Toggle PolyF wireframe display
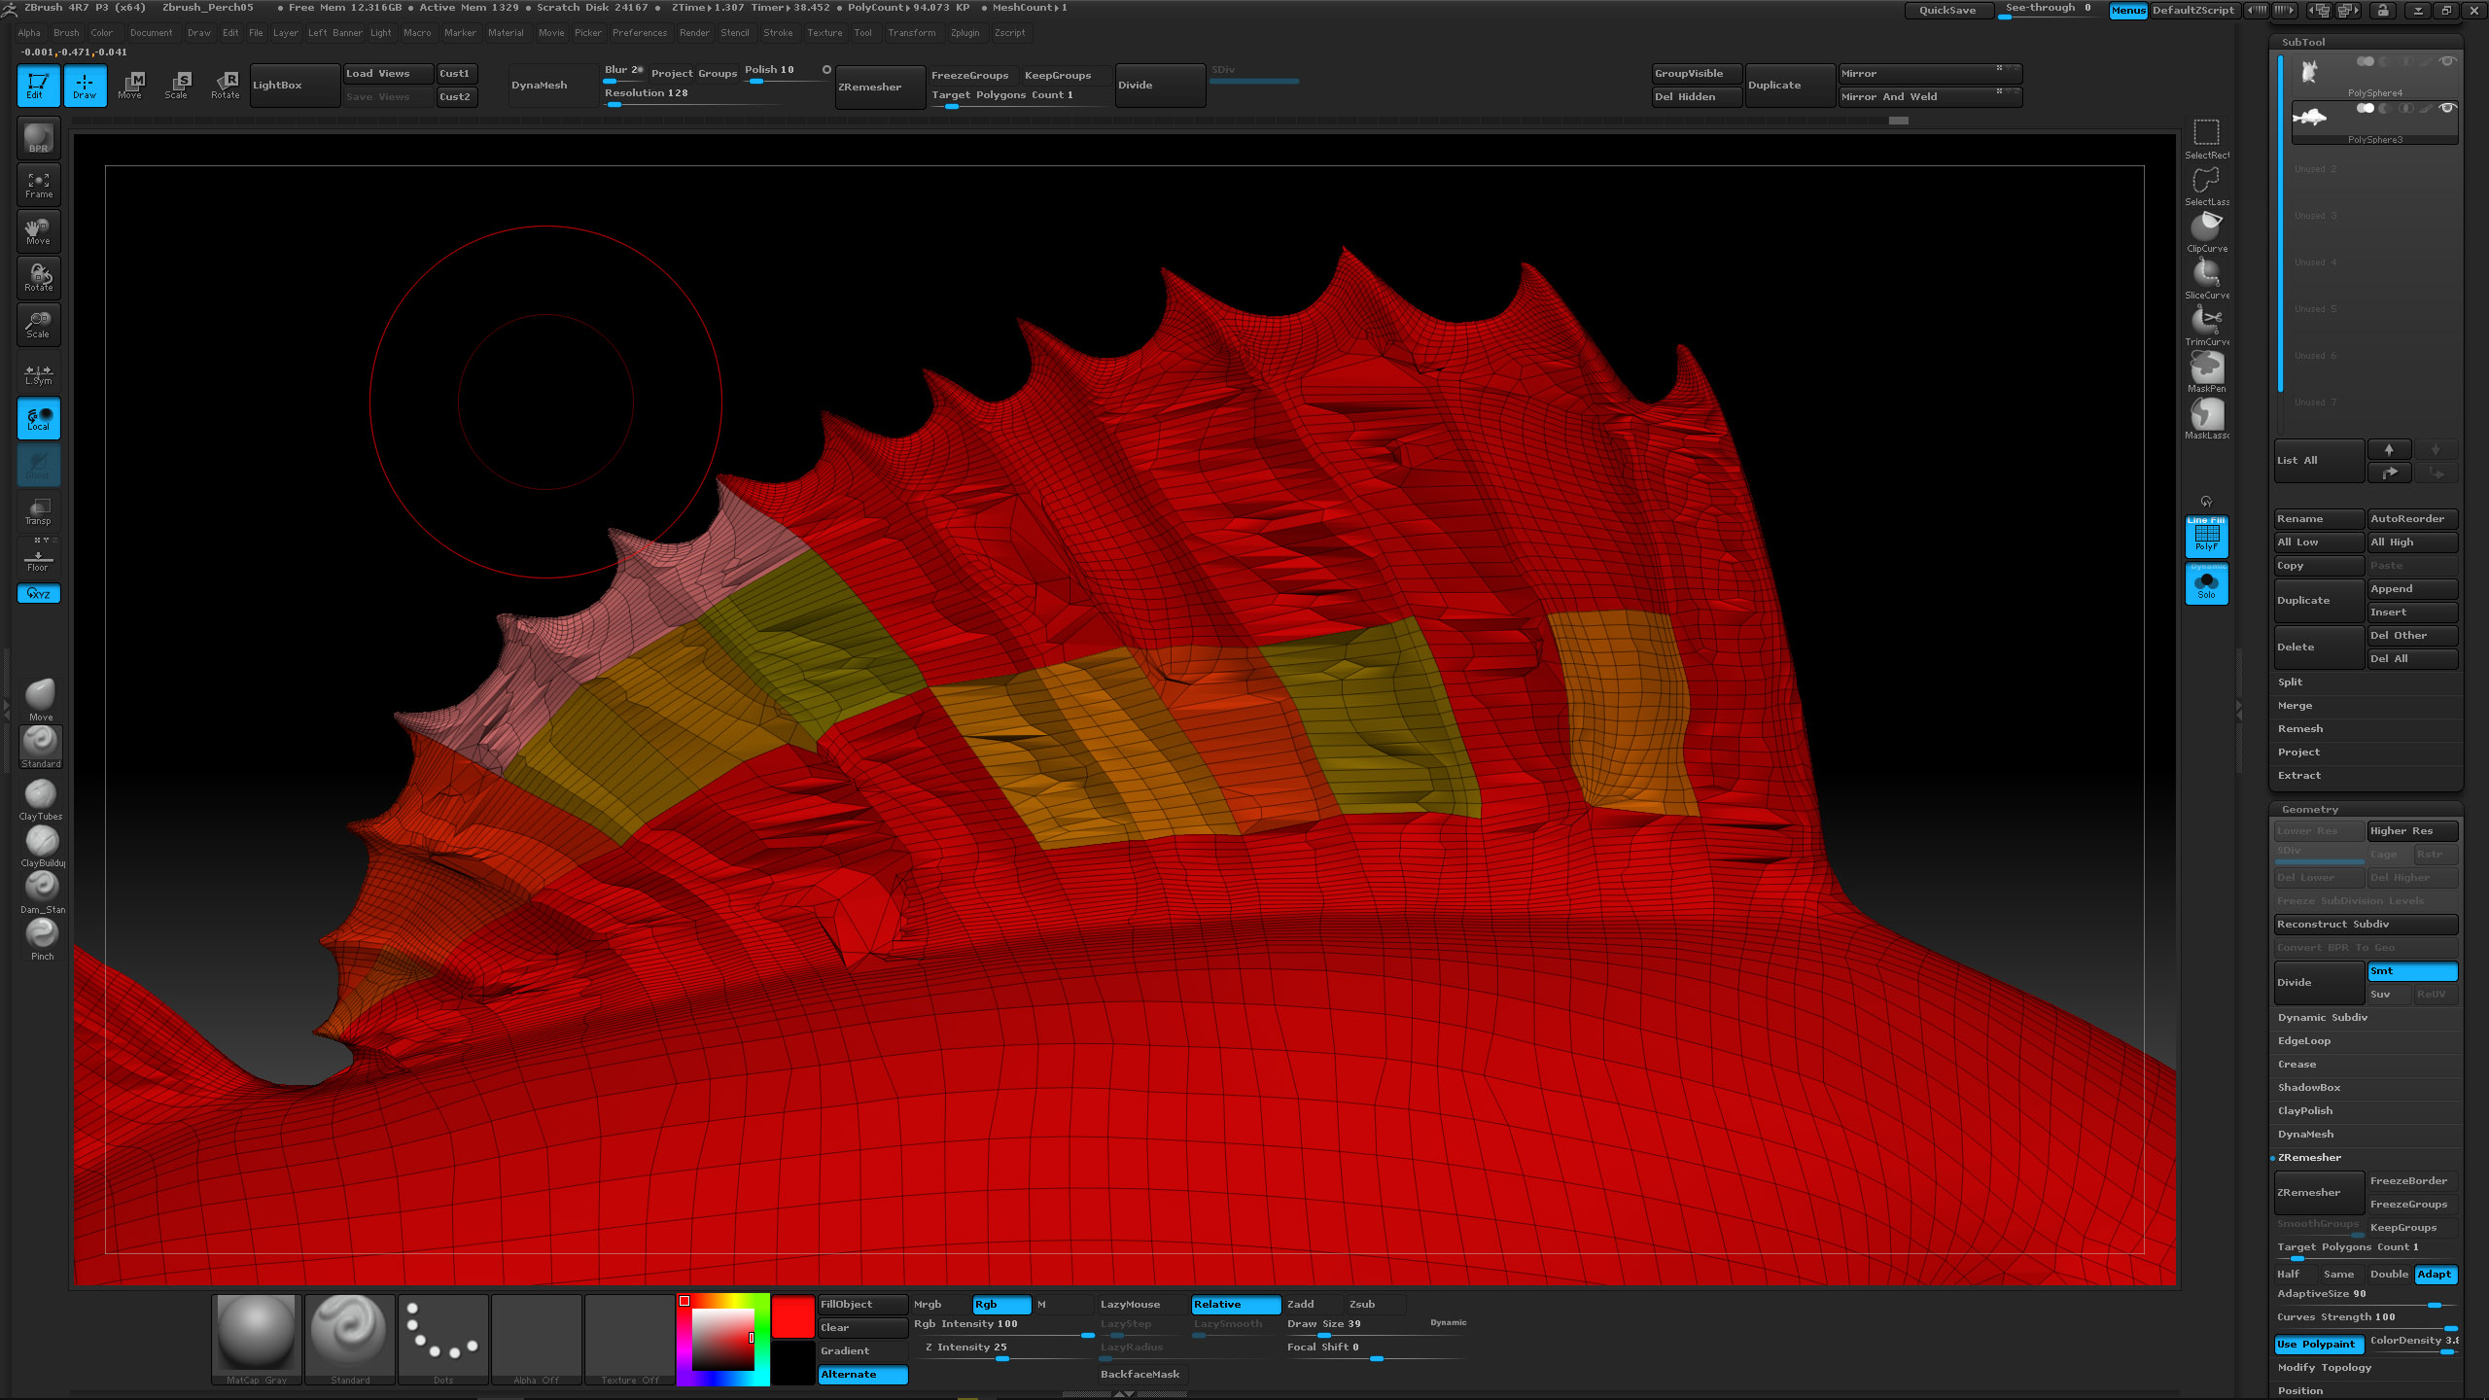The height and width of the screenshot is (1400, 2489). 2206,536
